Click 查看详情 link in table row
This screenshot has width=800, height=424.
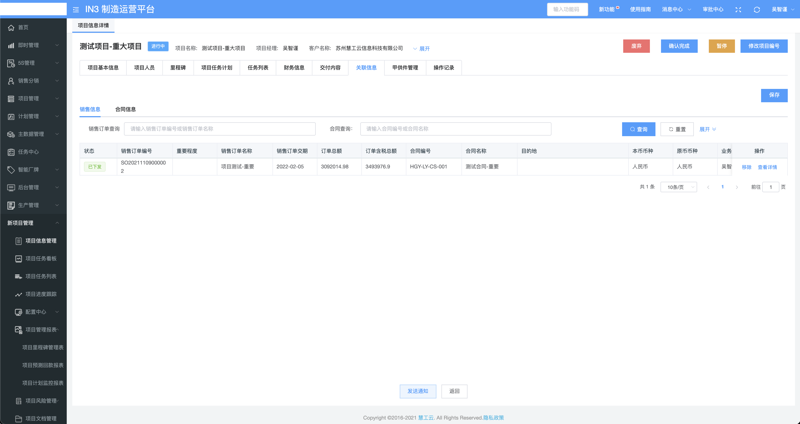tap(767, 167)
